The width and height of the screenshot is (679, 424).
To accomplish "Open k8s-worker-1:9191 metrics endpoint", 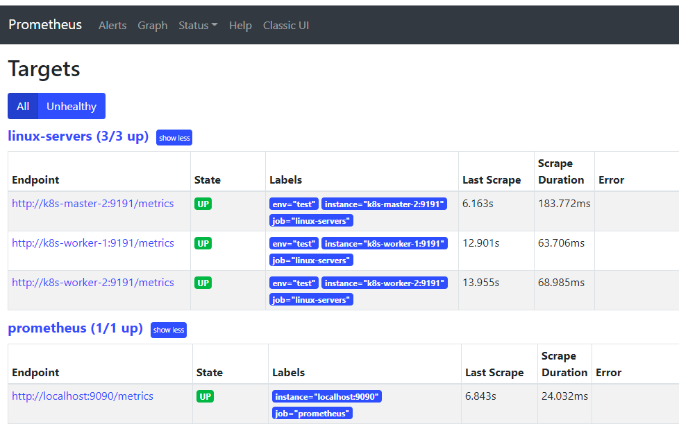I will coord(92,243).
